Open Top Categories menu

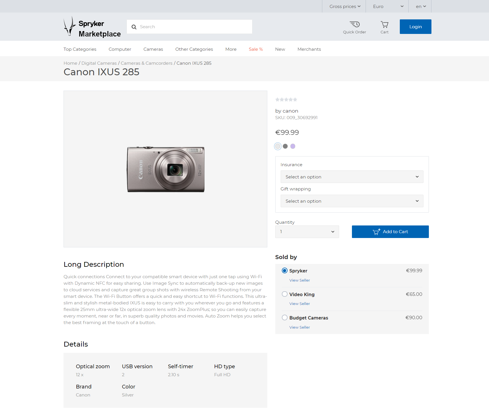[80, 49]
